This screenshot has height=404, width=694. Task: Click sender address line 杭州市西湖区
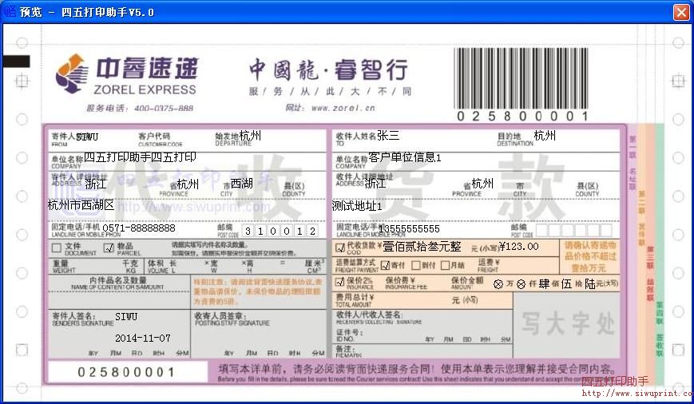pyautogui.click(x=81, y=205)
